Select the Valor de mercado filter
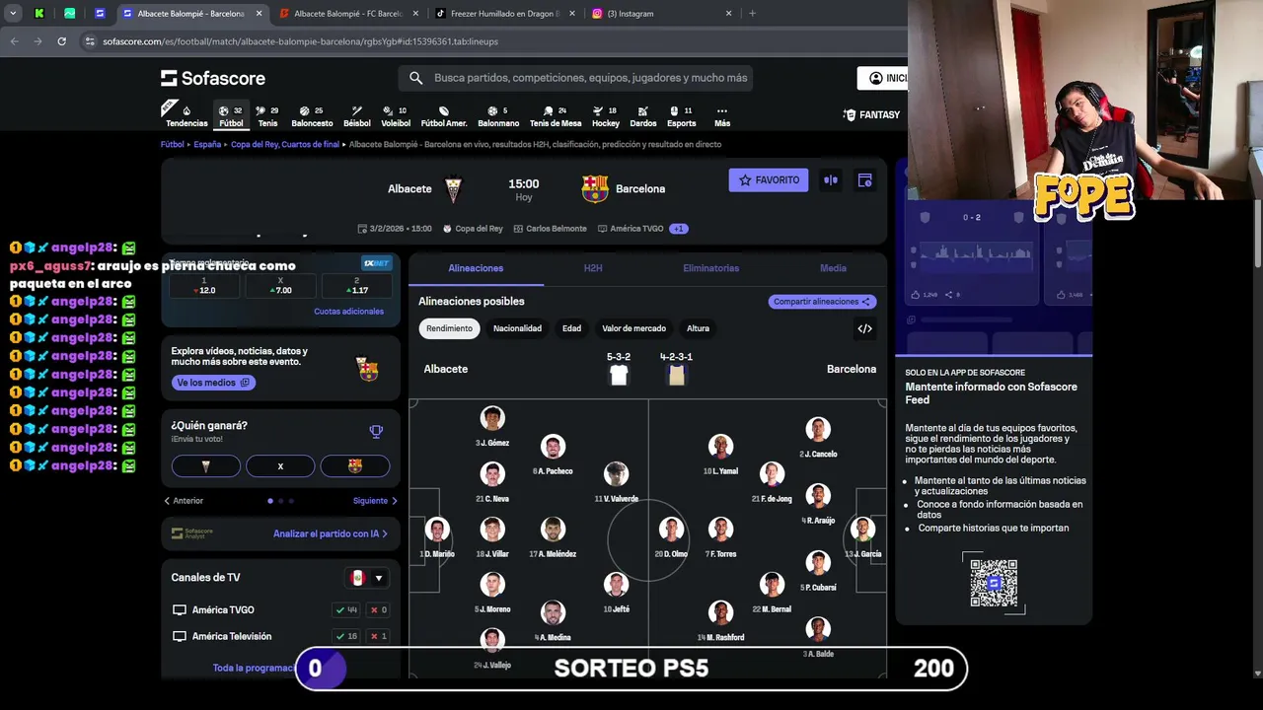Image resolution: width=1263 pixels, height=710 pixels. (x=633, y=328)
